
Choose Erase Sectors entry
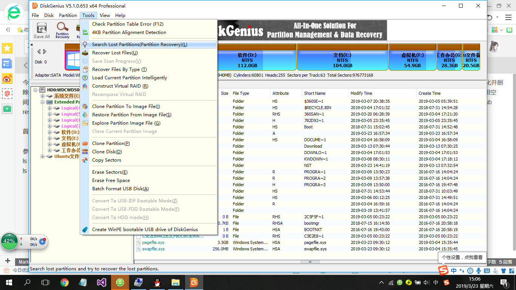149,172
